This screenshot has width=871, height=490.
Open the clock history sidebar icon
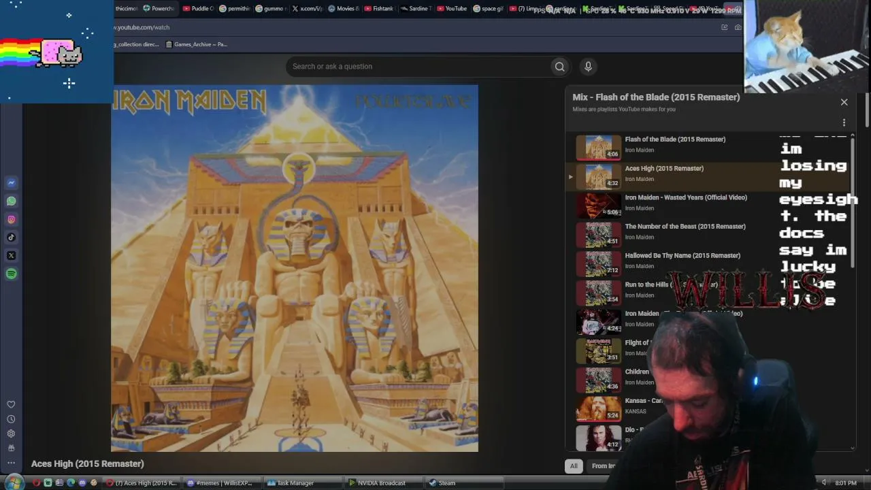[x=11, y=419]
